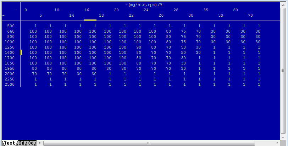Select the cell with value 90
Viewport: 288px width, 146px height.
pyautogui.click(x=138, y=47)
